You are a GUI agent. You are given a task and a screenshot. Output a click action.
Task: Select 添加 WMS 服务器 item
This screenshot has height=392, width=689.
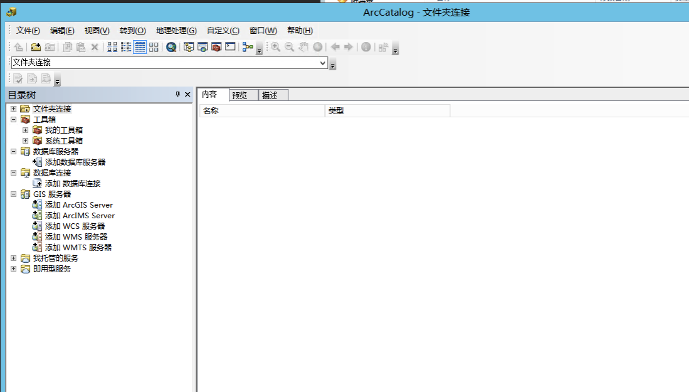(76, 236)
